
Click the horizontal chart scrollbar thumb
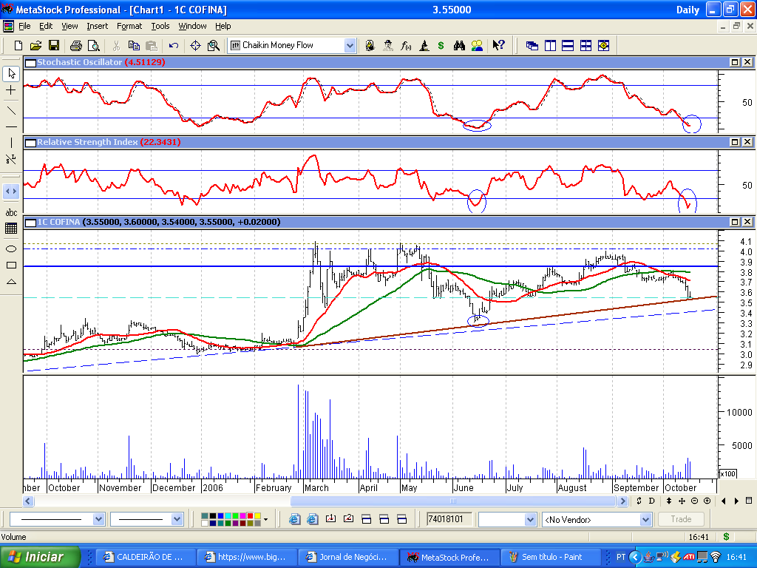click(453, 501)
